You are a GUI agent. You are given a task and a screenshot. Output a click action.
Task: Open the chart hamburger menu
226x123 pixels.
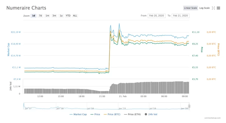[x=218, y=8]
